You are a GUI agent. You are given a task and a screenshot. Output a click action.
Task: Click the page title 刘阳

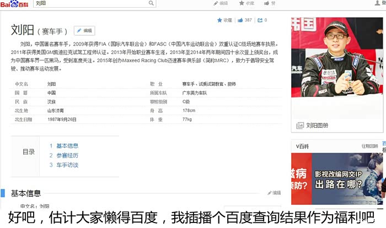(23, 30)
